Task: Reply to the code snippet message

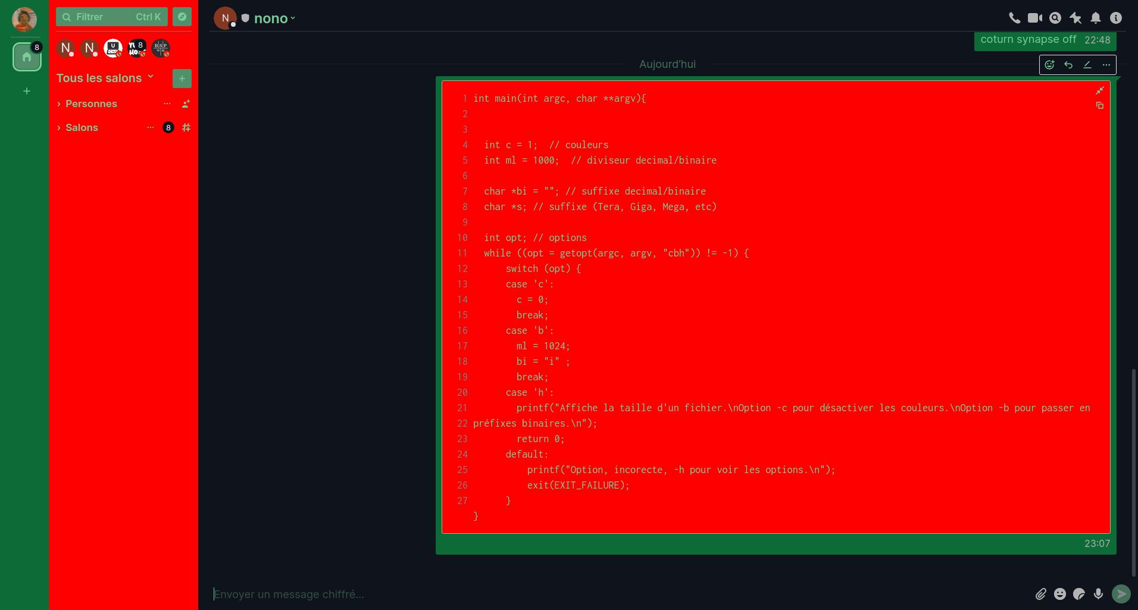Action: tap(1068, 65)
